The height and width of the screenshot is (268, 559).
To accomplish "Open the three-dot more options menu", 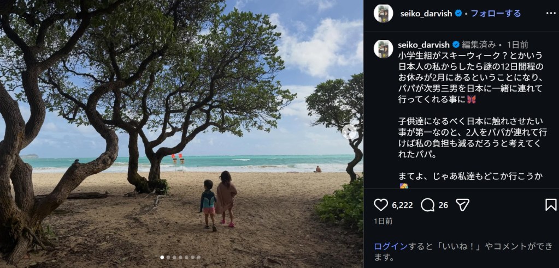I will pyautogui.click(x=551, y=14).
